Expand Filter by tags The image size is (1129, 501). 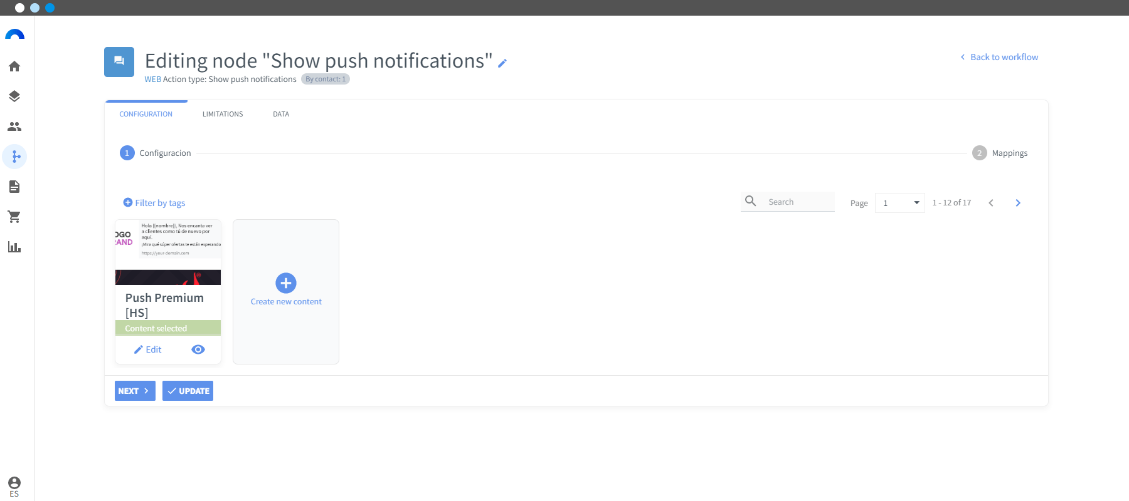tap(154, 203)
